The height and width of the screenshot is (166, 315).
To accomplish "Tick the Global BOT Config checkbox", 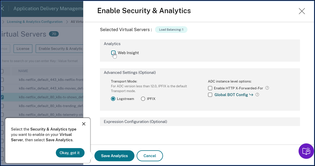I will click(x=210, y=95).
